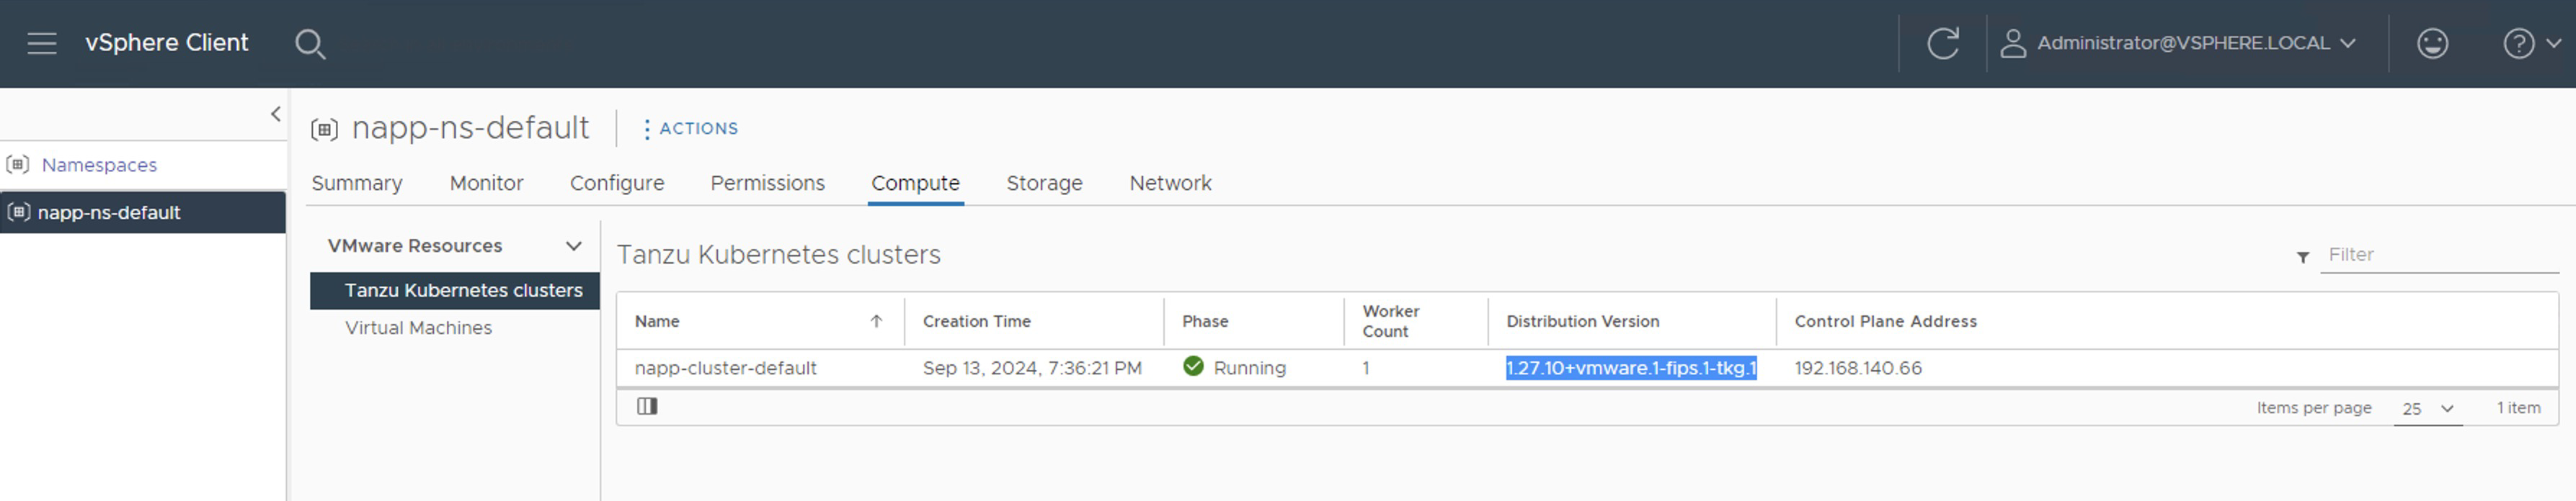Image resolution: width=2576 pixels, height=501 pixels.
Task: Select Virtual Machines in sidebar
Action: [418, 328]
